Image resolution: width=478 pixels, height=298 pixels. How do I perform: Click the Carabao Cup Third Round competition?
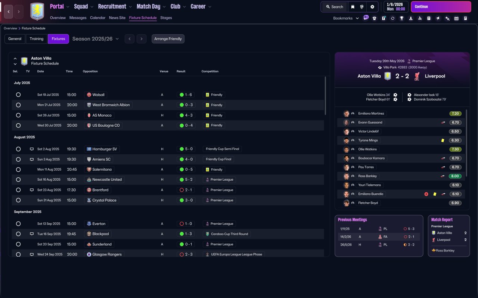pyautogui.click(x=227, y=234)
